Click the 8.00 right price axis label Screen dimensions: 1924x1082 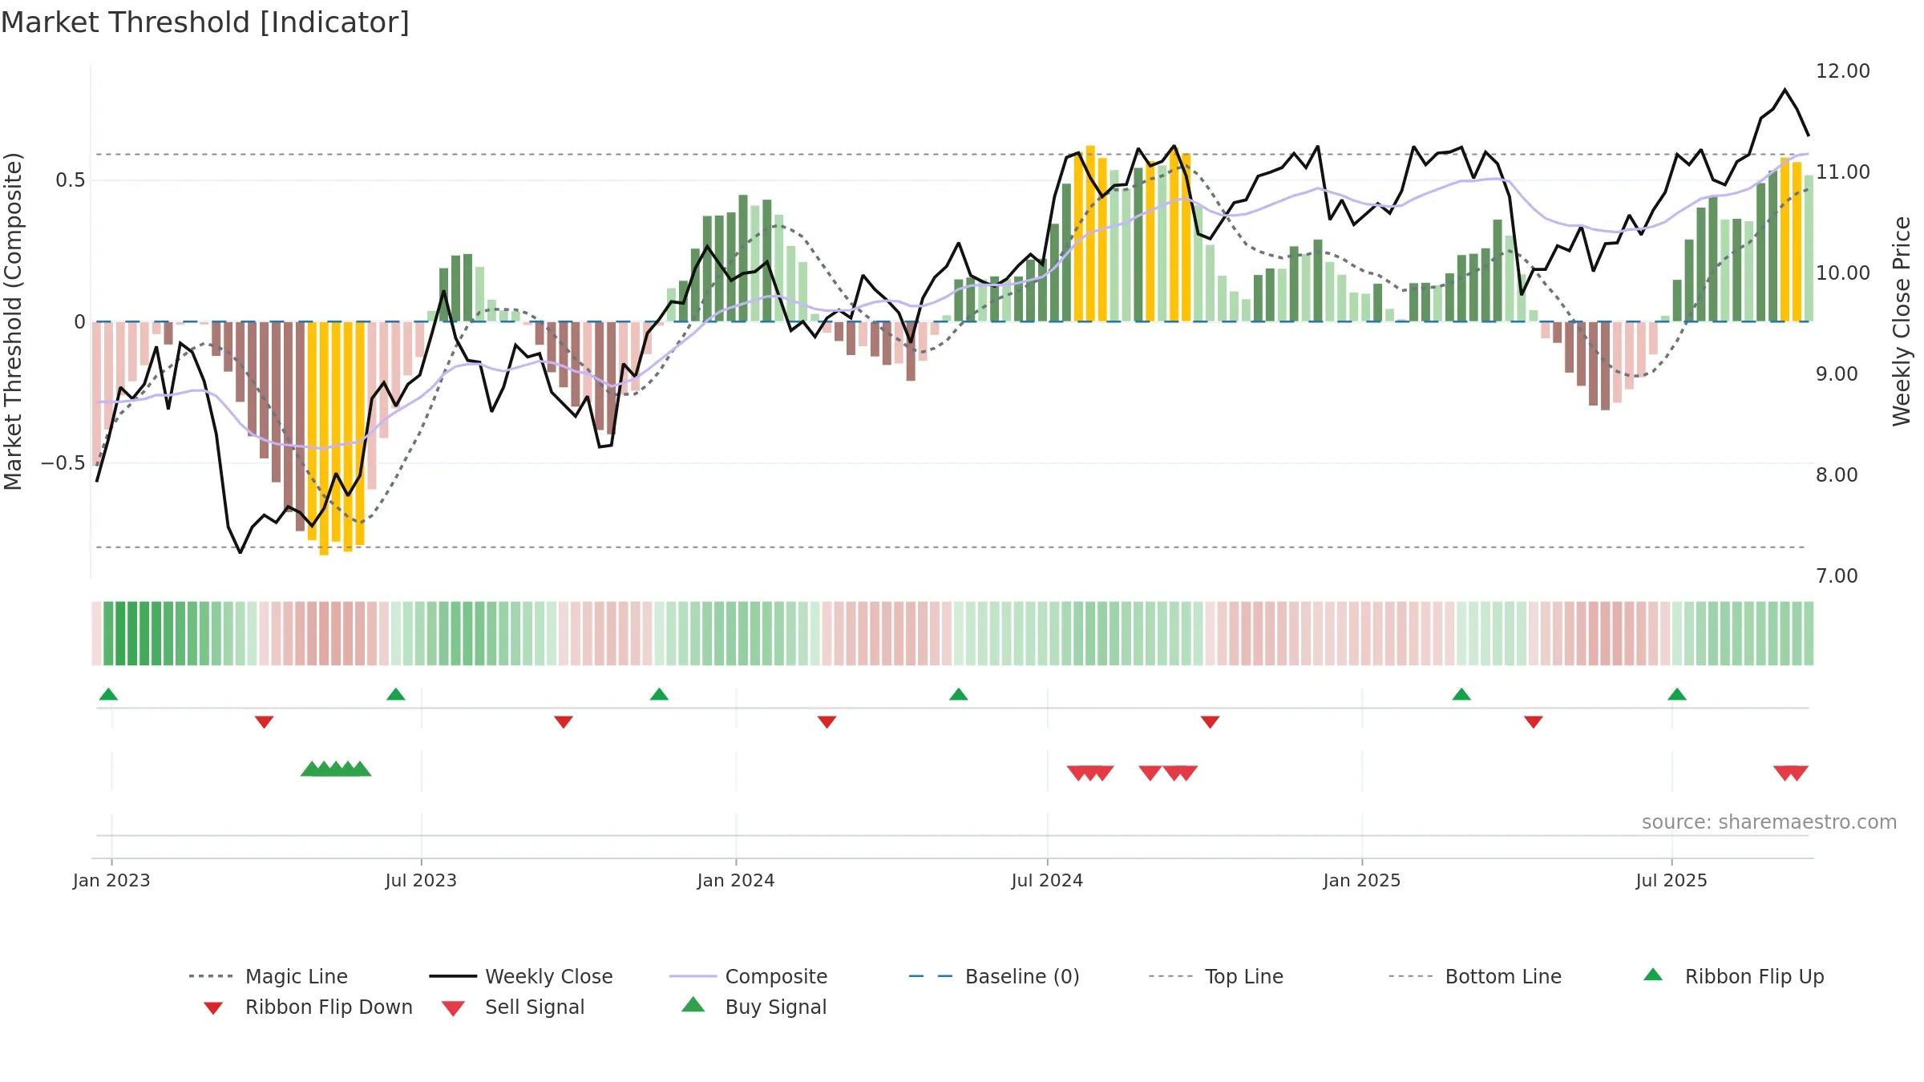[1837, 475]
